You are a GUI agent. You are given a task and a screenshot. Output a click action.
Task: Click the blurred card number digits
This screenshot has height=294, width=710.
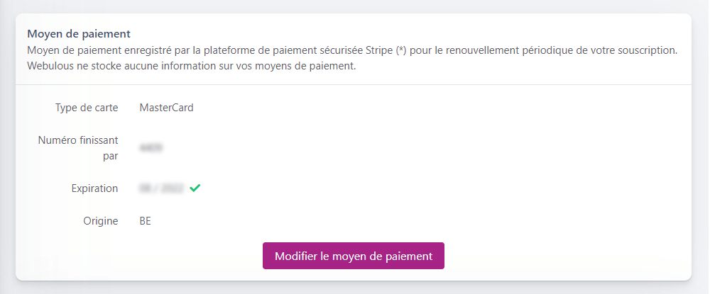151,148
